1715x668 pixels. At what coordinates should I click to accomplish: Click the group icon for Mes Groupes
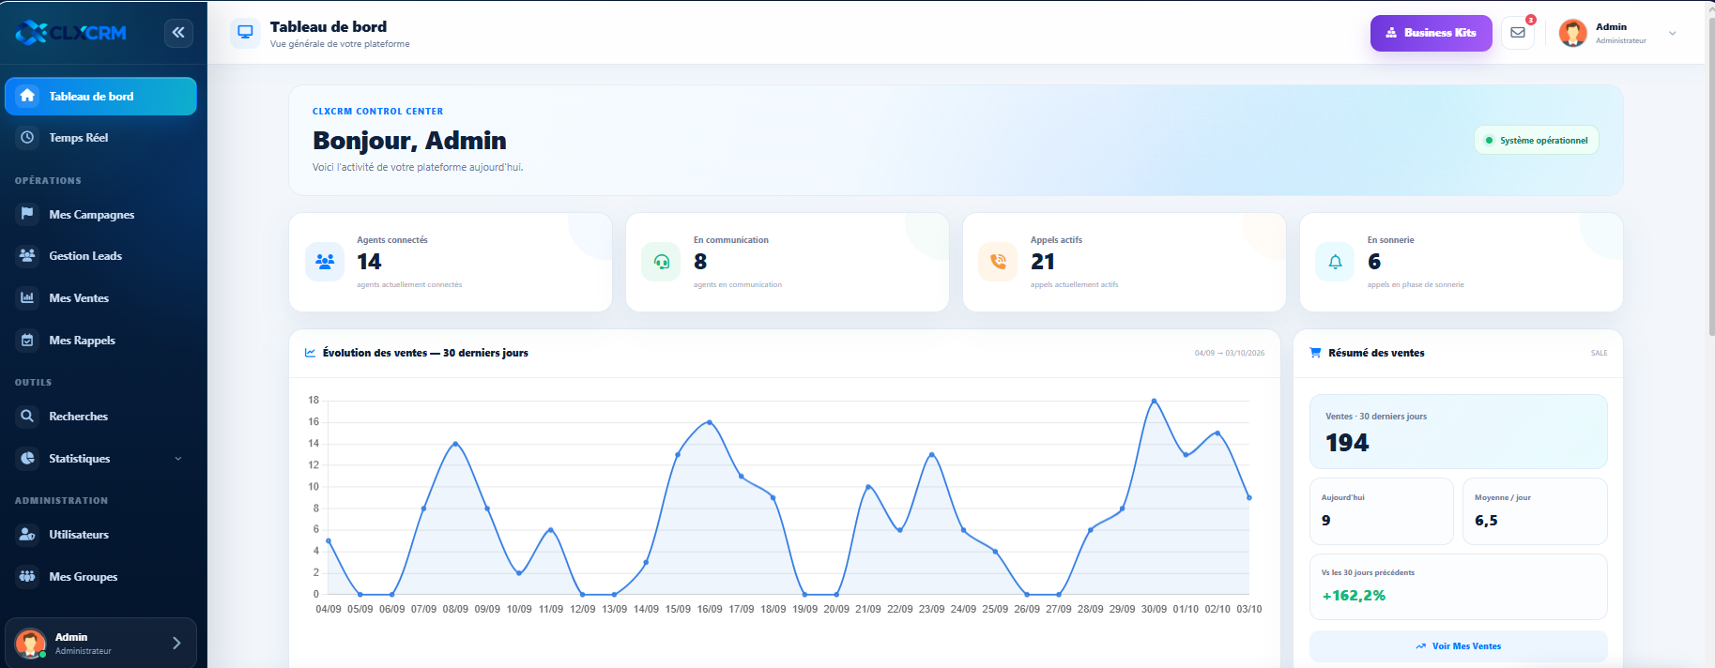click(x=27, y=576)
